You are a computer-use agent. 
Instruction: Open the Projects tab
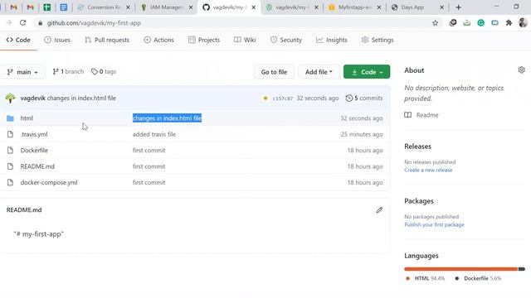(x=204, y=40)
